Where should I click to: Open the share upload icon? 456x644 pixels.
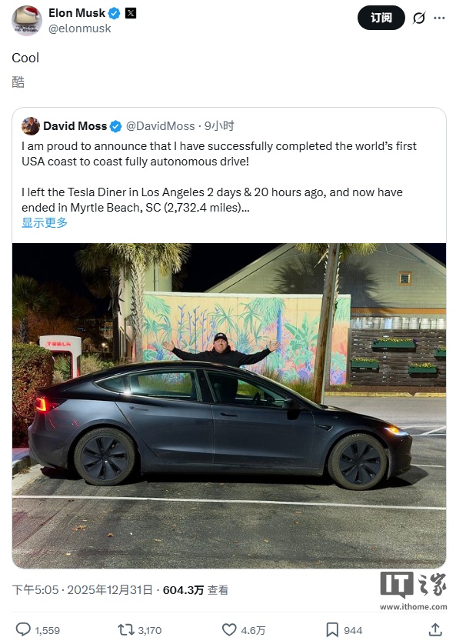coord(435,629)
